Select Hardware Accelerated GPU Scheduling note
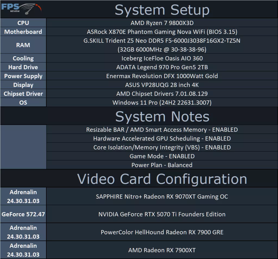The height and width of the screenshot is (259, 278). pos(162,138)
